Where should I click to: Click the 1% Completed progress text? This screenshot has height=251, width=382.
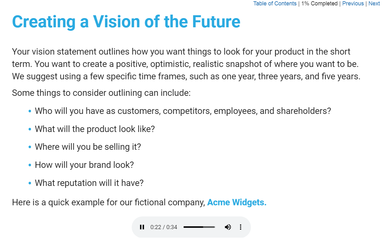pos(319,3)
